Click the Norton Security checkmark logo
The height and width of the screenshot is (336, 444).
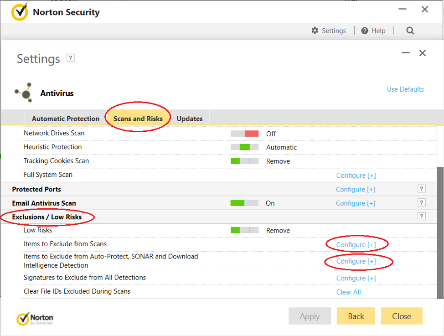(x=20, y=11)
